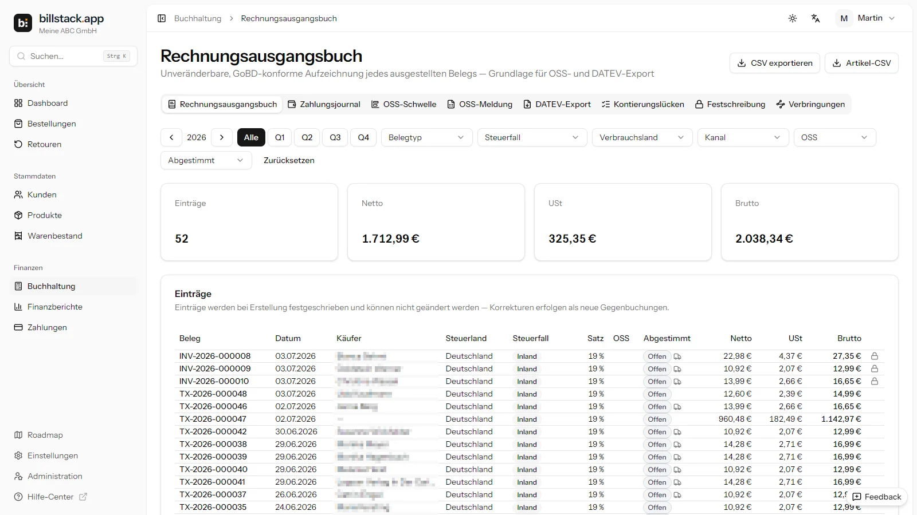Open the Feedback button
The height and width of the screenshot is (515, 917).
click(x=877, y=497)
